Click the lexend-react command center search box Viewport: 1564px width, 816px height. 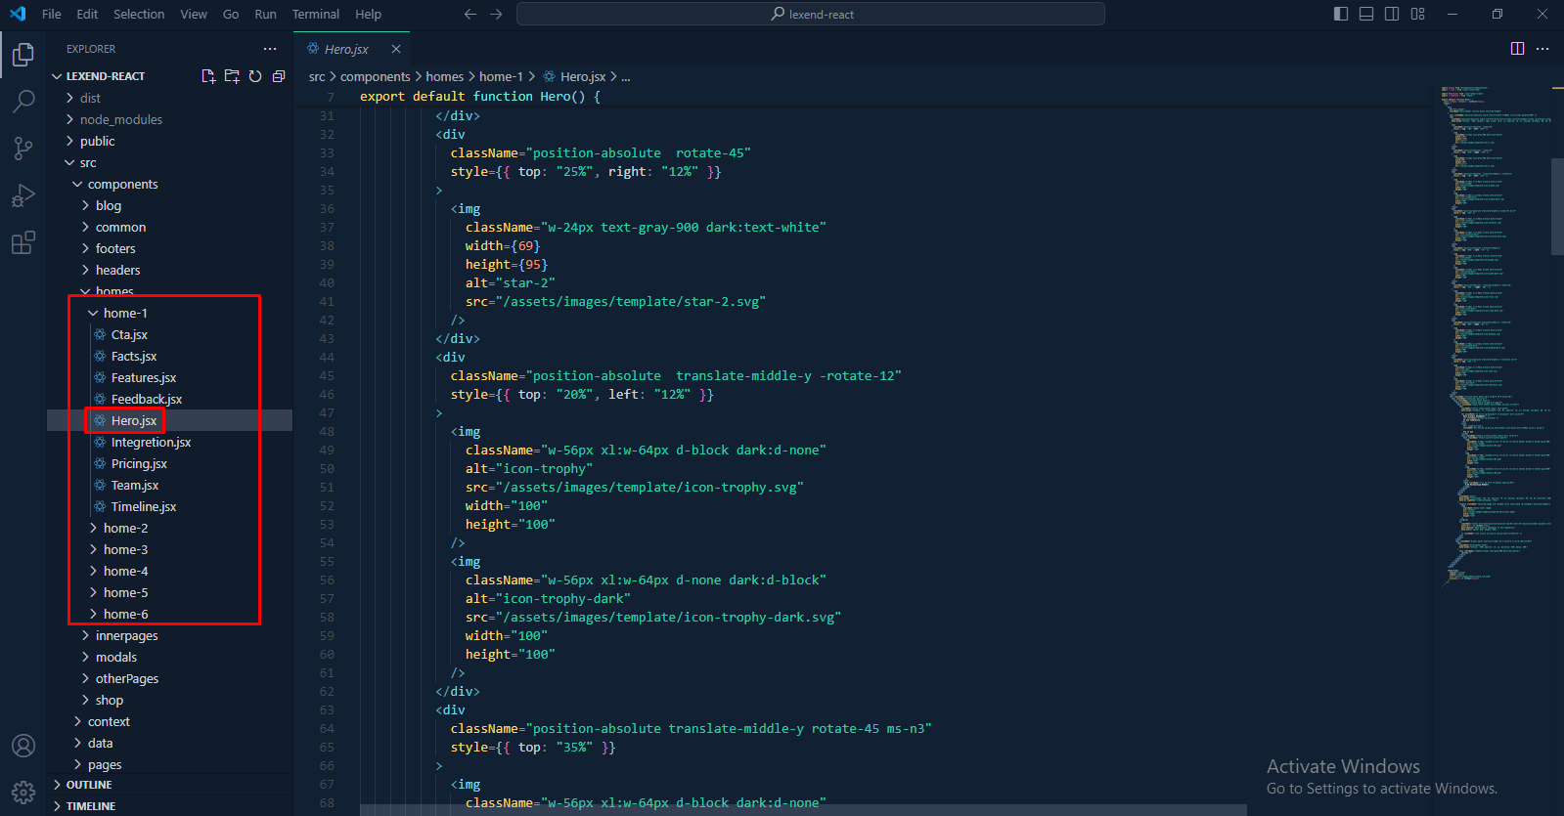pos(810,14)
